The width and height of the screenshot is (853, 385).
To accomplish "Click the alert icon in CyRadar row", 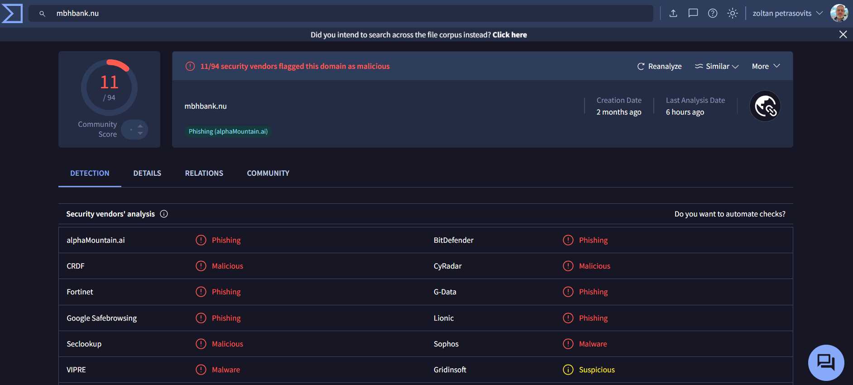I will coord(568,266).
